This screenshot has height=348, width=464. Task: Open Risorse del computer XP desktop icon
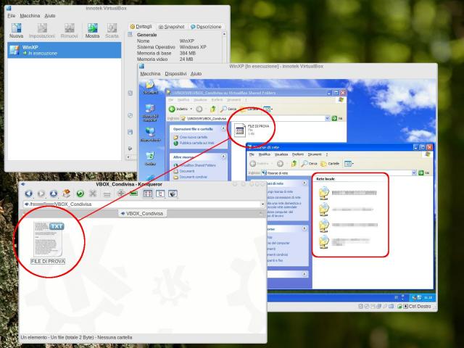pos(150,113)
